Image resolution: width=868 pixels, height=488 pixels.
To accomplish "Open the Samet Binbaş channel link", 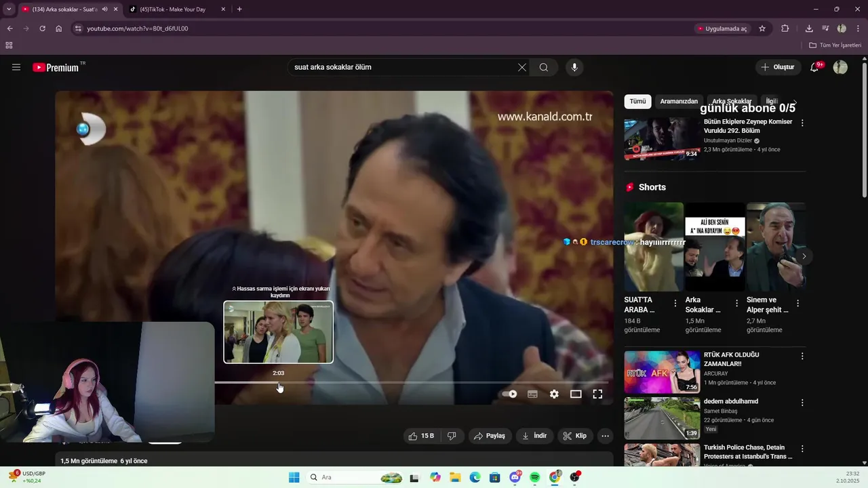I will click(720, 411).
